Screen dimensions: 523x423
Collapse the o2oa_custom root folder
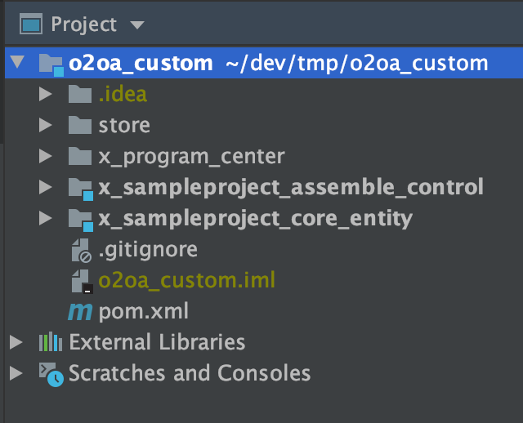17,62
